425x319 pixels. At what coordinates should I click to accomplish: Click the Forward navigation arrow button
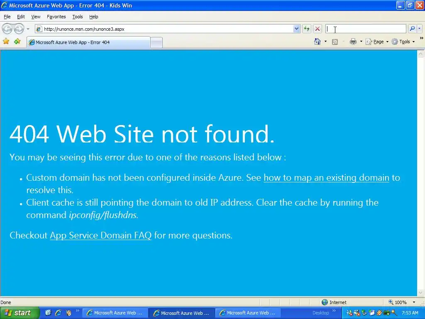(x=19, y=29)
